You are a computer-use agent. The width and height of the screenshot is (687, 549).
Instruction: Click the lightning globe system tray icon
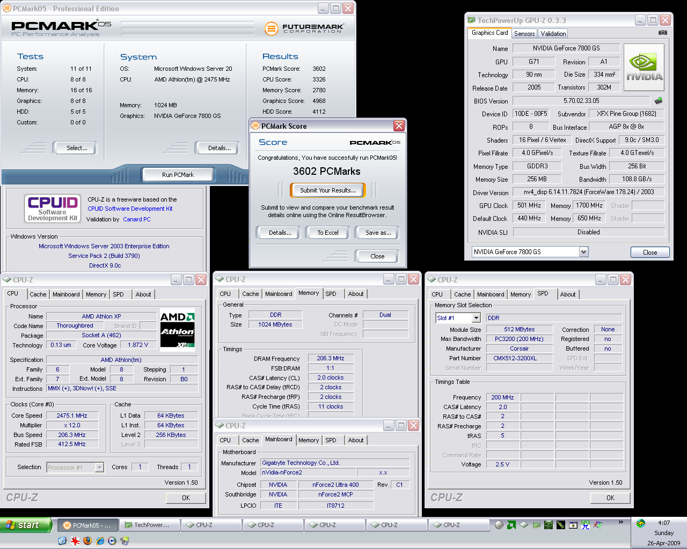(x=641, y=523)
